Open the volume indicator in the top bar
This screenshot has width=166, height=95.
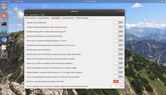coord(162,1)
